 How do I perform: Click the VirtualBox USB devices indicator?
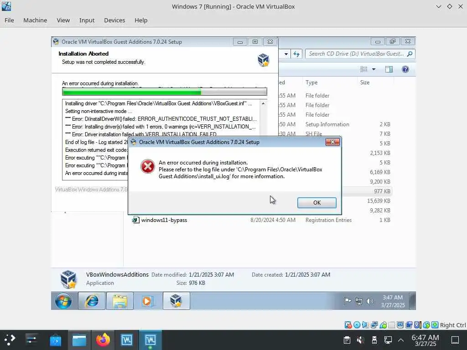tap(383, 325)
